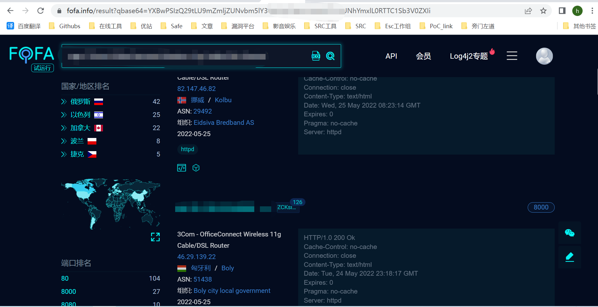Click the feedback pencil floating icon
Image resolution: width=598 pixels, height=307 pixels.
pyautogui.click(x=569, y=257)
